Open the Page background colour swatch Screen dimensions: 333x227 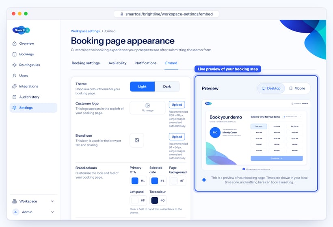(x=174, y=181)
